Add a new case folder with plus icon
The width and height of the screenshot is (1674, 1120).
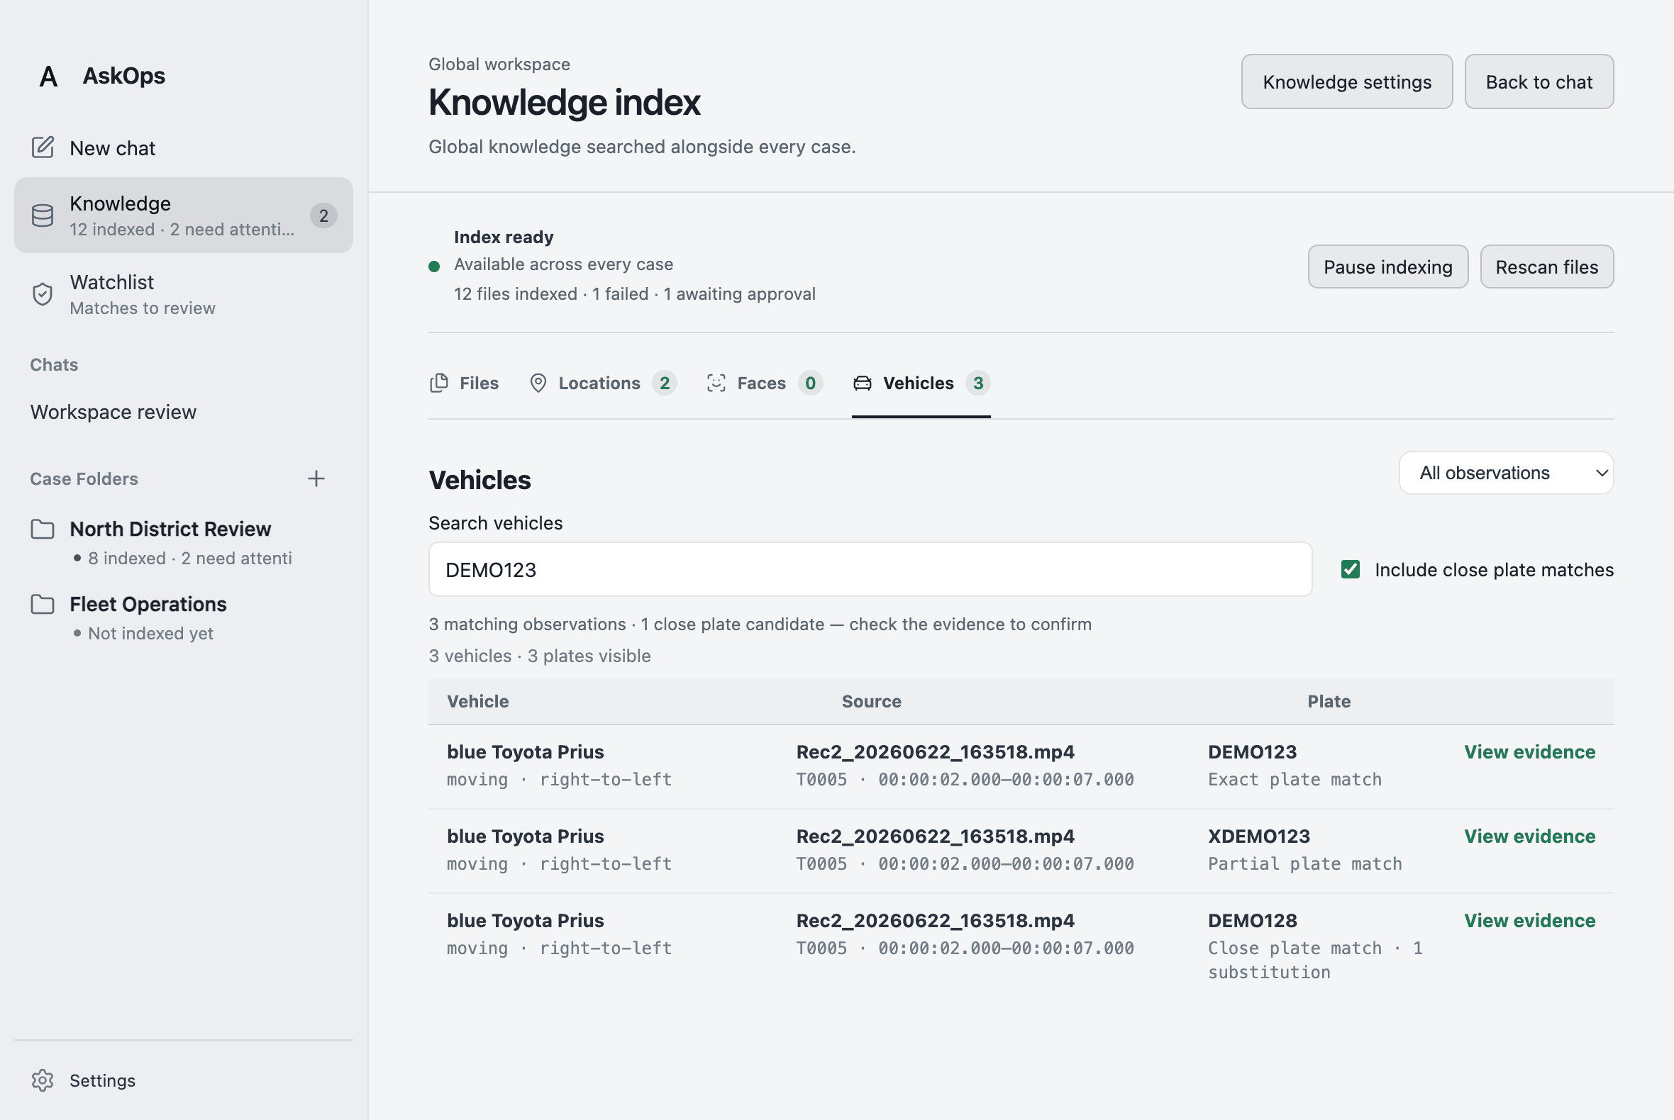tap(316, 478)
